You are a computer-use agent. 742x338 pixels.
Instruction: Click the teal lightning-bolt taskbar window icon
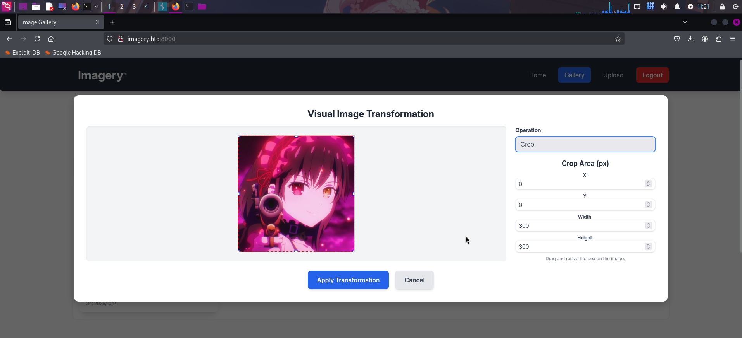click(162, 7)
